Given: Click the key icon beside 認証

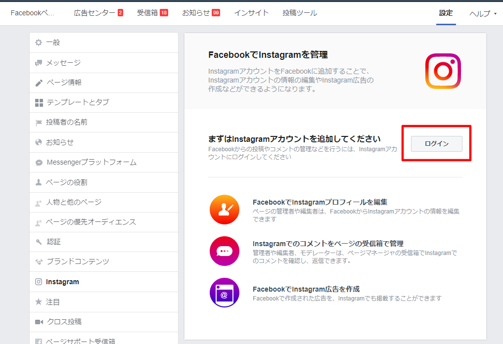Looking at the screenshot, I should tap(39, 242).
